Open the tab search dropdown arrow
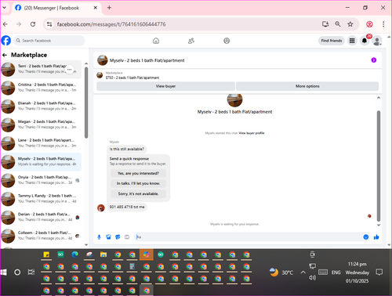This screenshot has width=392, height=296. point(4,8)
